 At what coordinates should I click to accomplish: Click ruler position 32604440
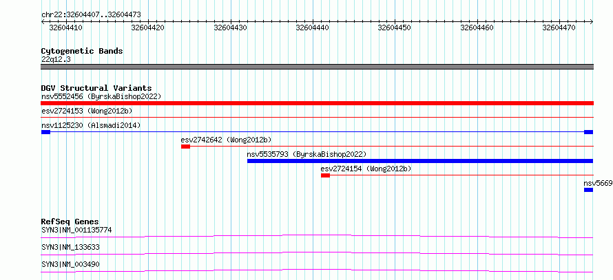pos(313,28)
